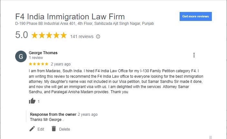227x139 pixels.
Task: Click the small star rating on George's review
Action: tap(38, 64)
